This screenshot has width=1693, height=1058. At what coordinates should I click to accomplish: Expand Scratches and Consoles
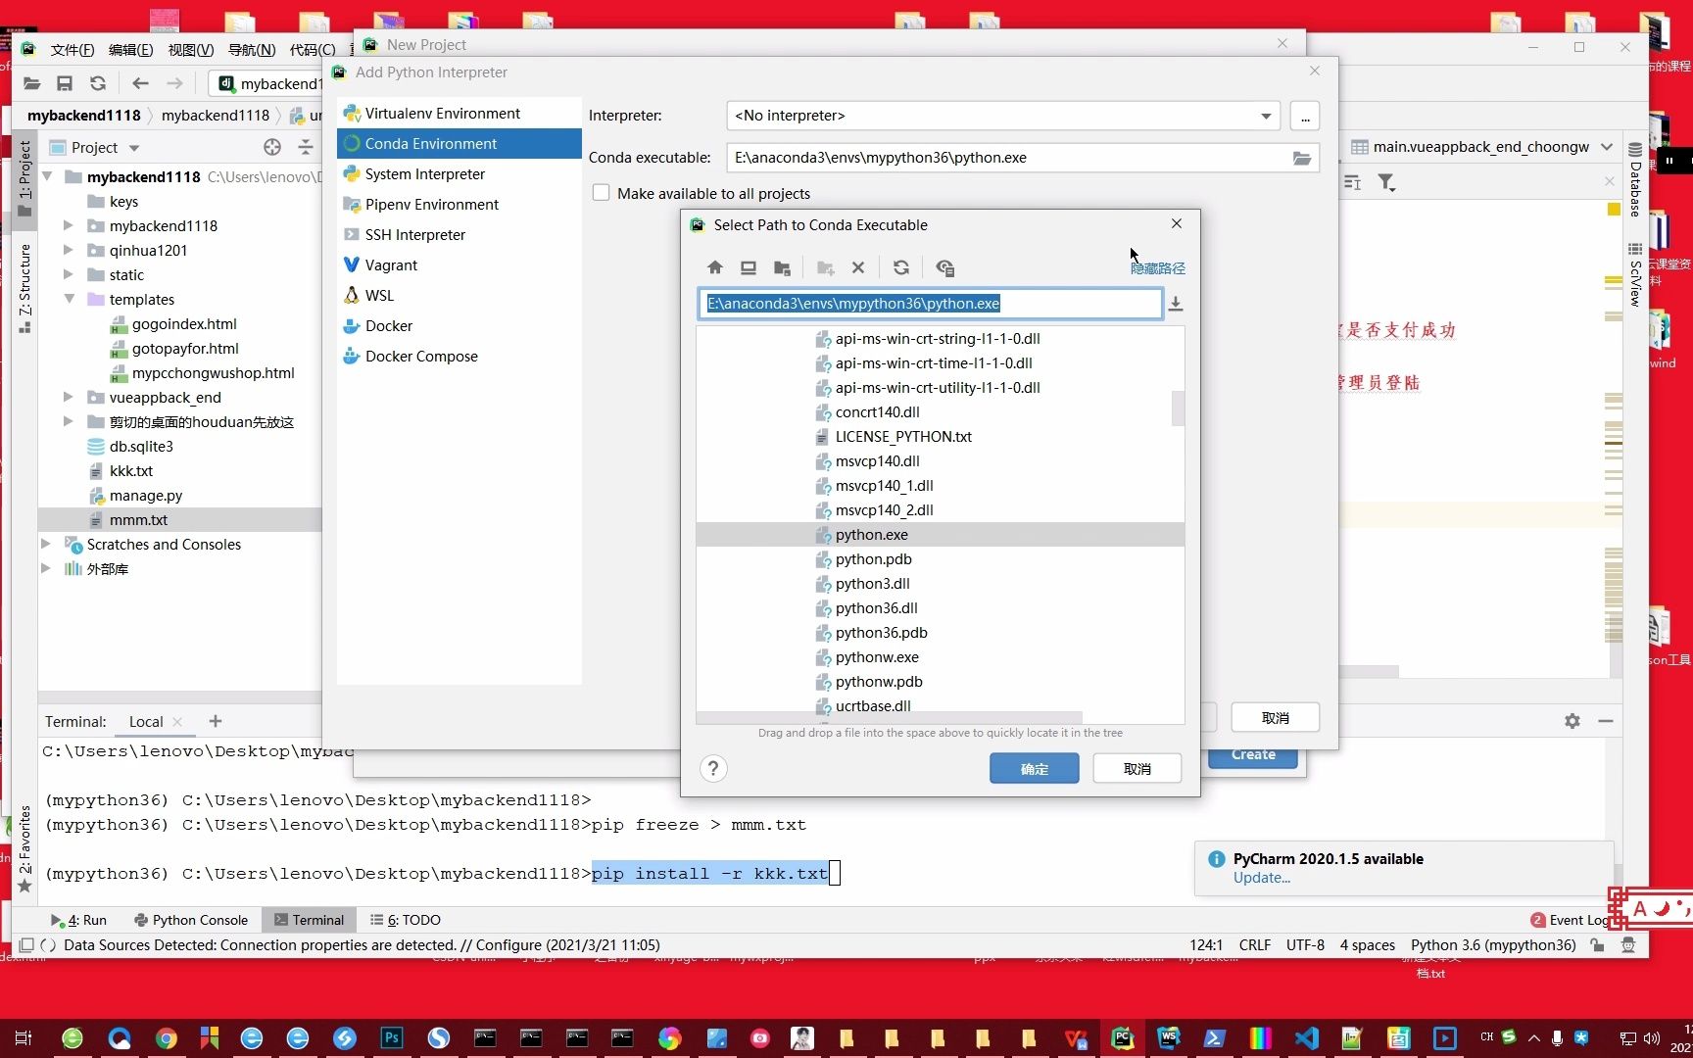(46, 544)
